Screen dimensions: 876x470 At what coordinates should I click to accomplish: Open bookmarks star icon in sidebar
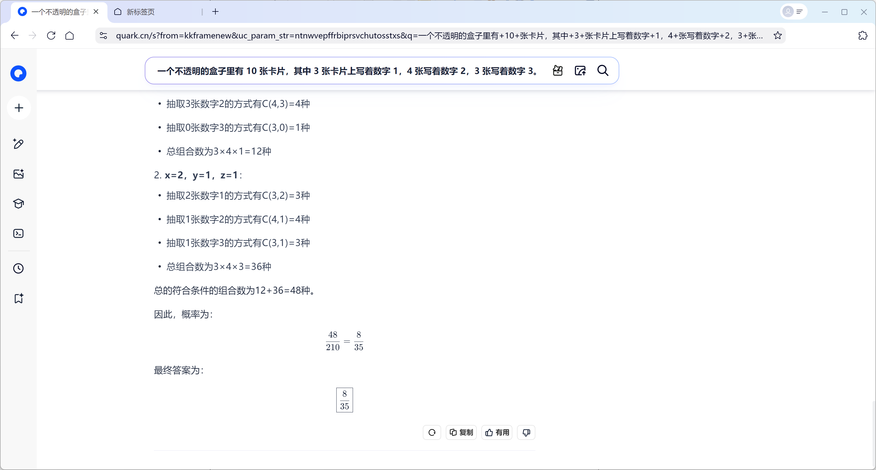pos(18,299)
